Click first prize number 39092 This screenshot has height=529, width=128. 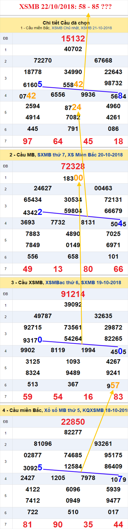pyautogui.click(x=73, y=304)
